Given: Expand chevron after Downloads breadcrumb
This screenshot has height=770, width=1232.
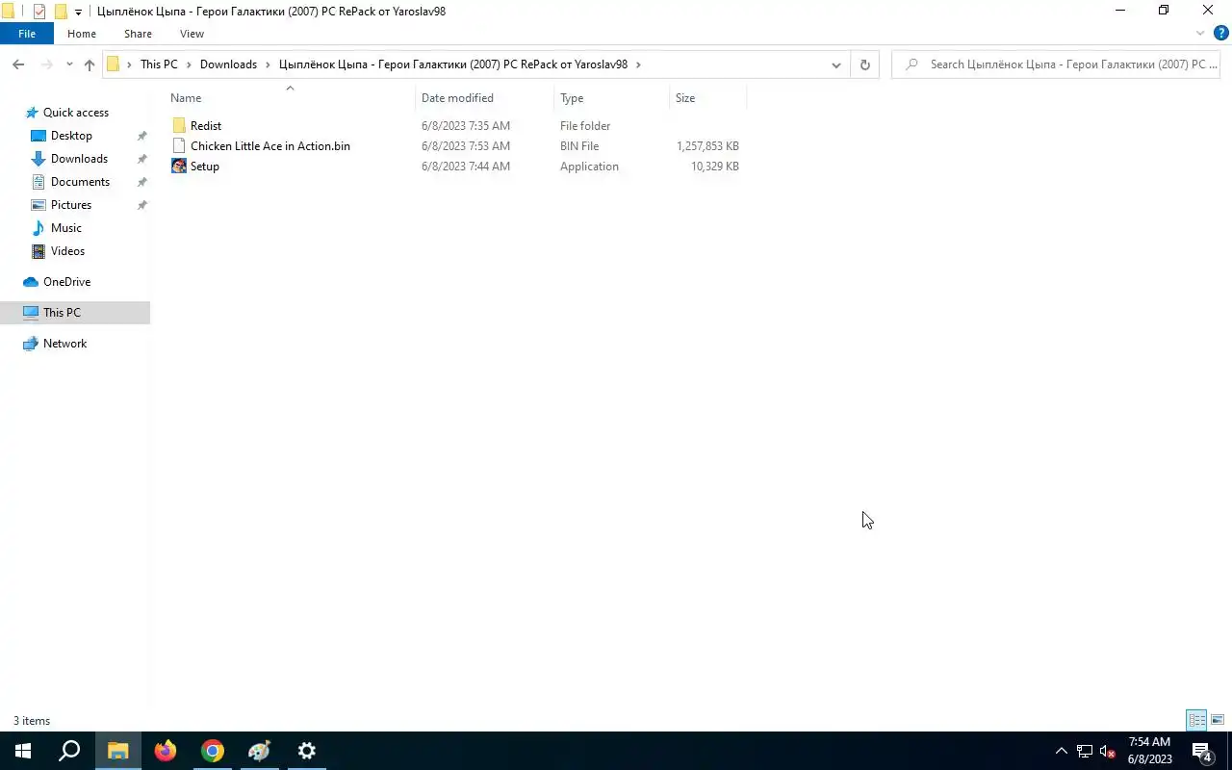Looking at the screenshot, I should (x=268, y=64).
